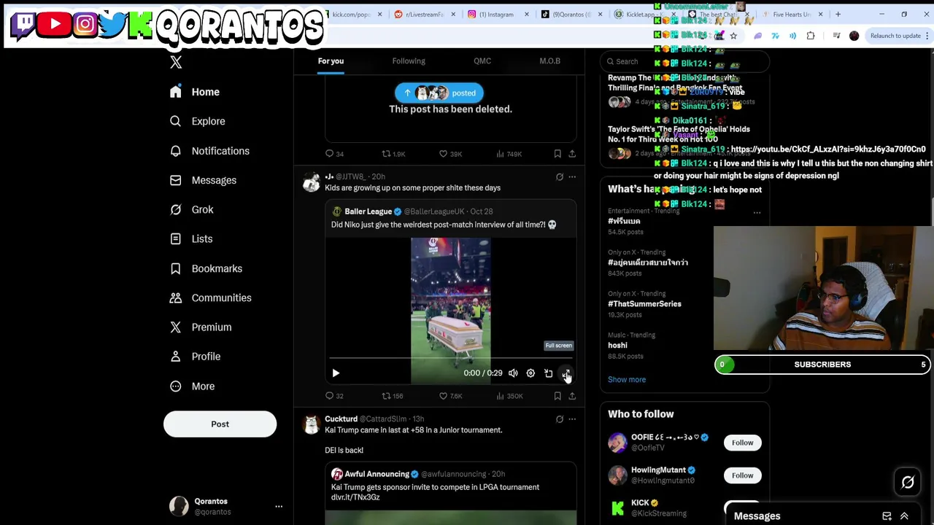Bookmark the post with 749K views
This screenshot has height=525, width=934.
pyautogui.click(x=557, y=154)
